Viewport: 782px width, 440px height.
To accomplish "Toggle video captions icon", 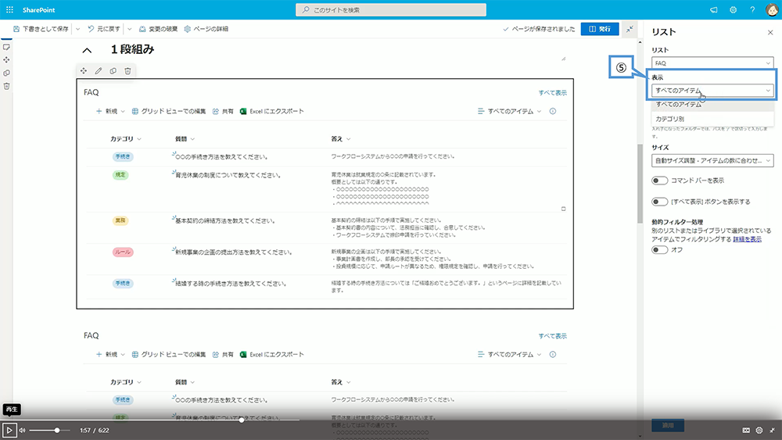I will [746, 430].
